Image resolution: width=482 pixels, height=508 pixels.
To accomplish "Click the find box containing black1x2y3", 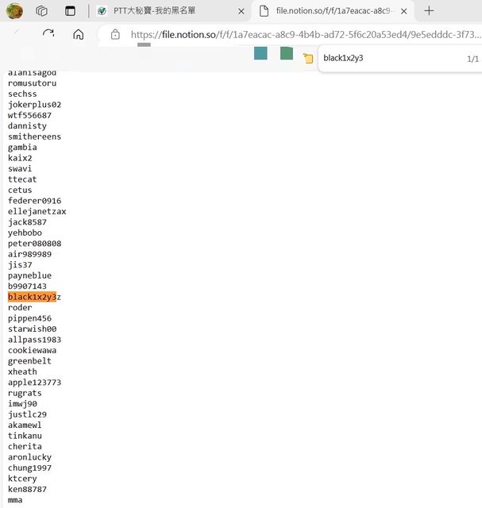I will [381, 58].
